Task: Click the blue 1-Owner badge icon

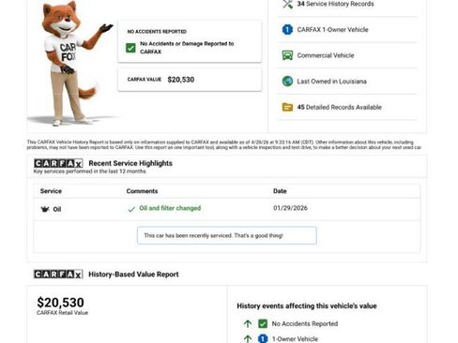Action: (x=287, y=30)
